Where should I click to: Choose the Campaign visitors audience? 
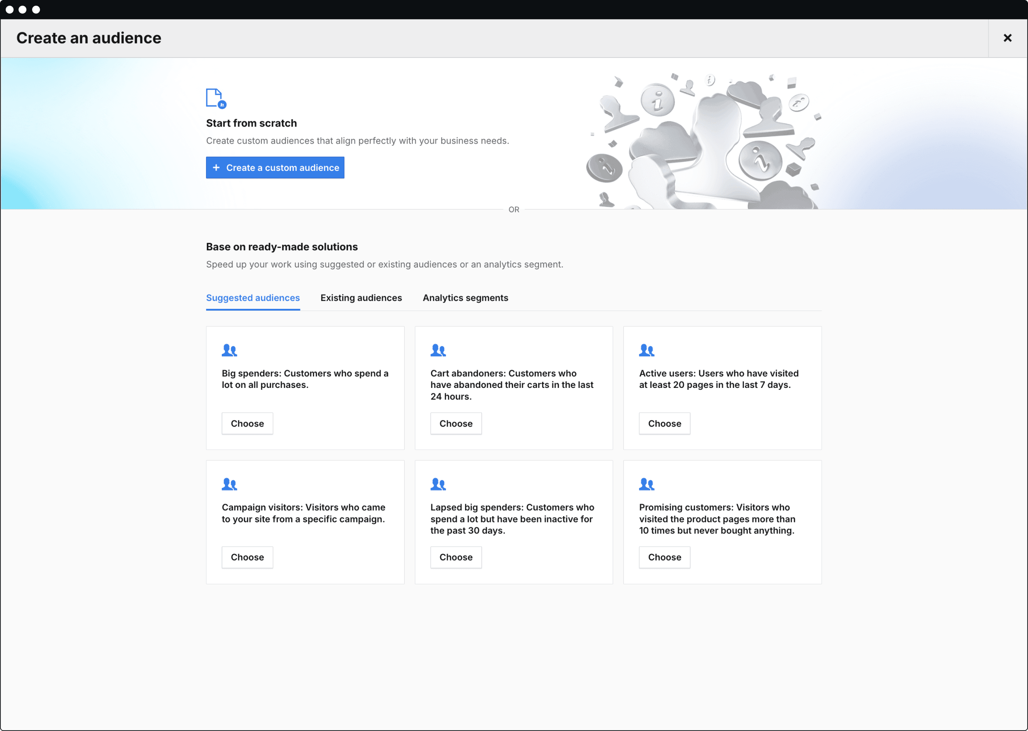pos(247,556)
